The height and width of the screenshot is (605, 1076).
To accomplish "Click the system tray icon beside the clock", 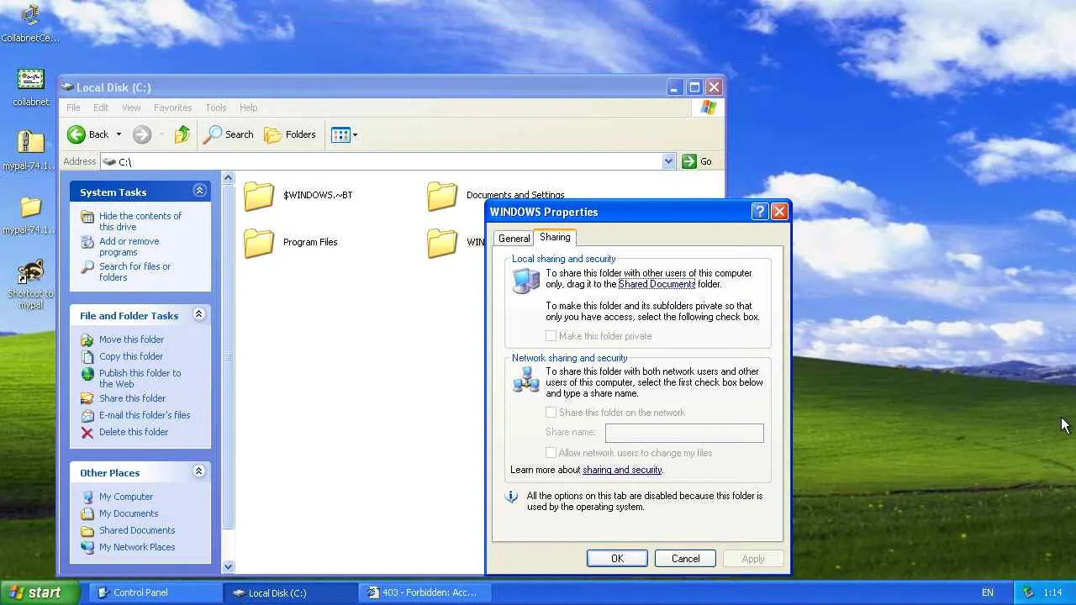I will (1027, 592).
